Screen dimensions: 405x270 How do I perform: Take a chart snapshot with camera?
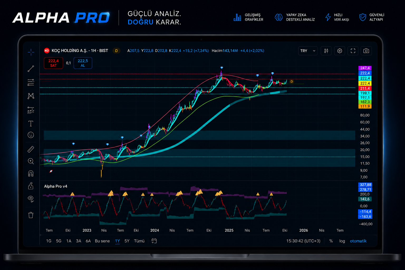tap(366, 51)
